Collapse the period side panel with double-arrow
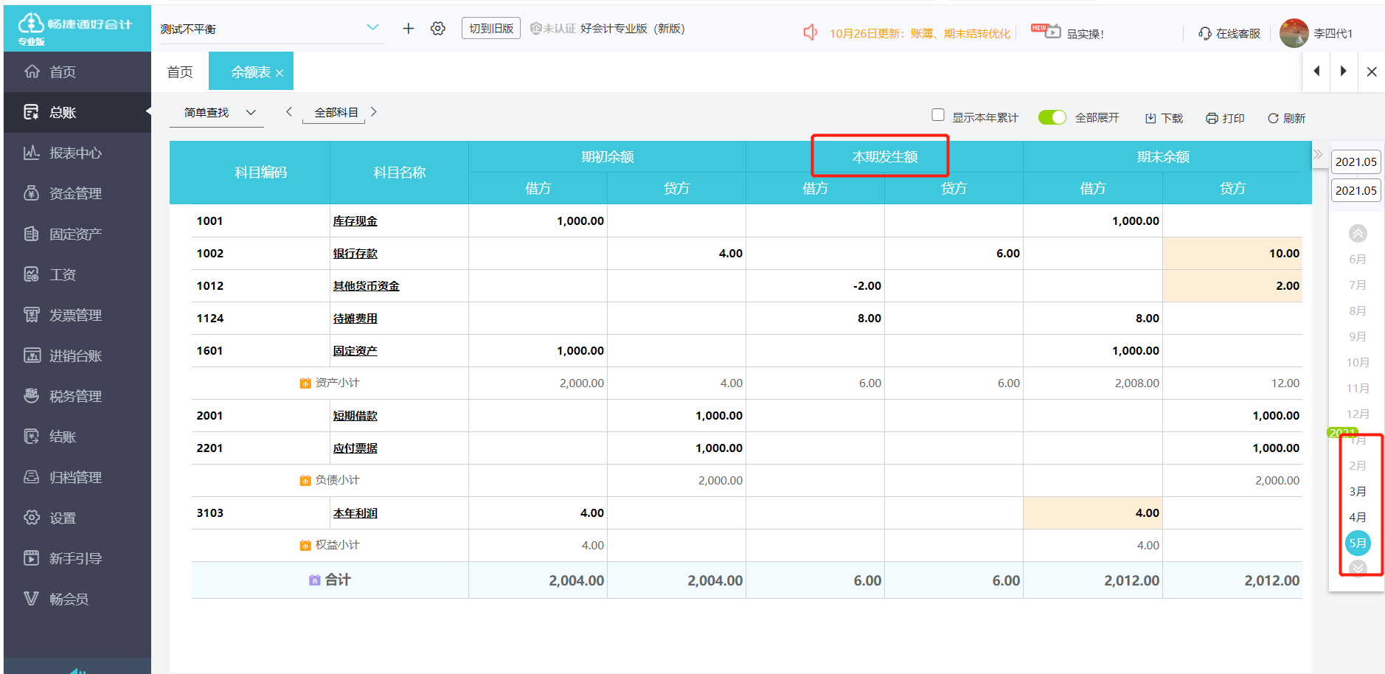 [1318, 155]
